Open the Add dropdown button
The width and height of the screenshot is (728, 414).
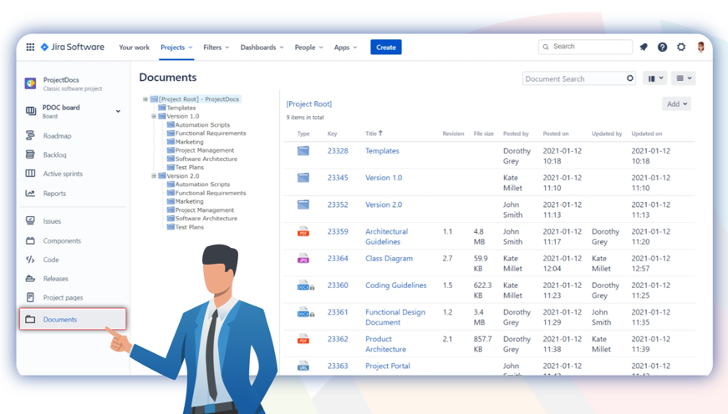(676, 104)
